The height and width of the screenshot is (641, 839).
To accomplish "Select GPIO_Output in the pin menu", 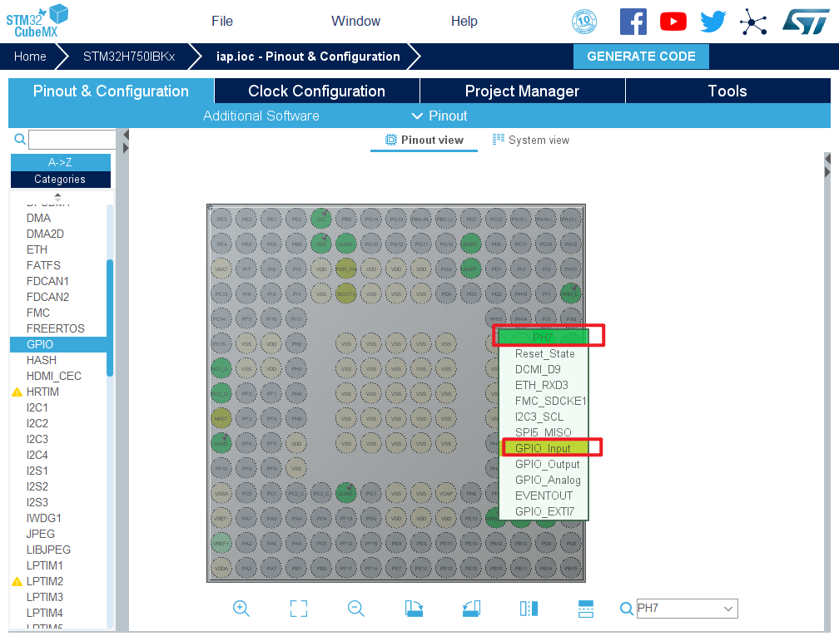I will [547, 464].
